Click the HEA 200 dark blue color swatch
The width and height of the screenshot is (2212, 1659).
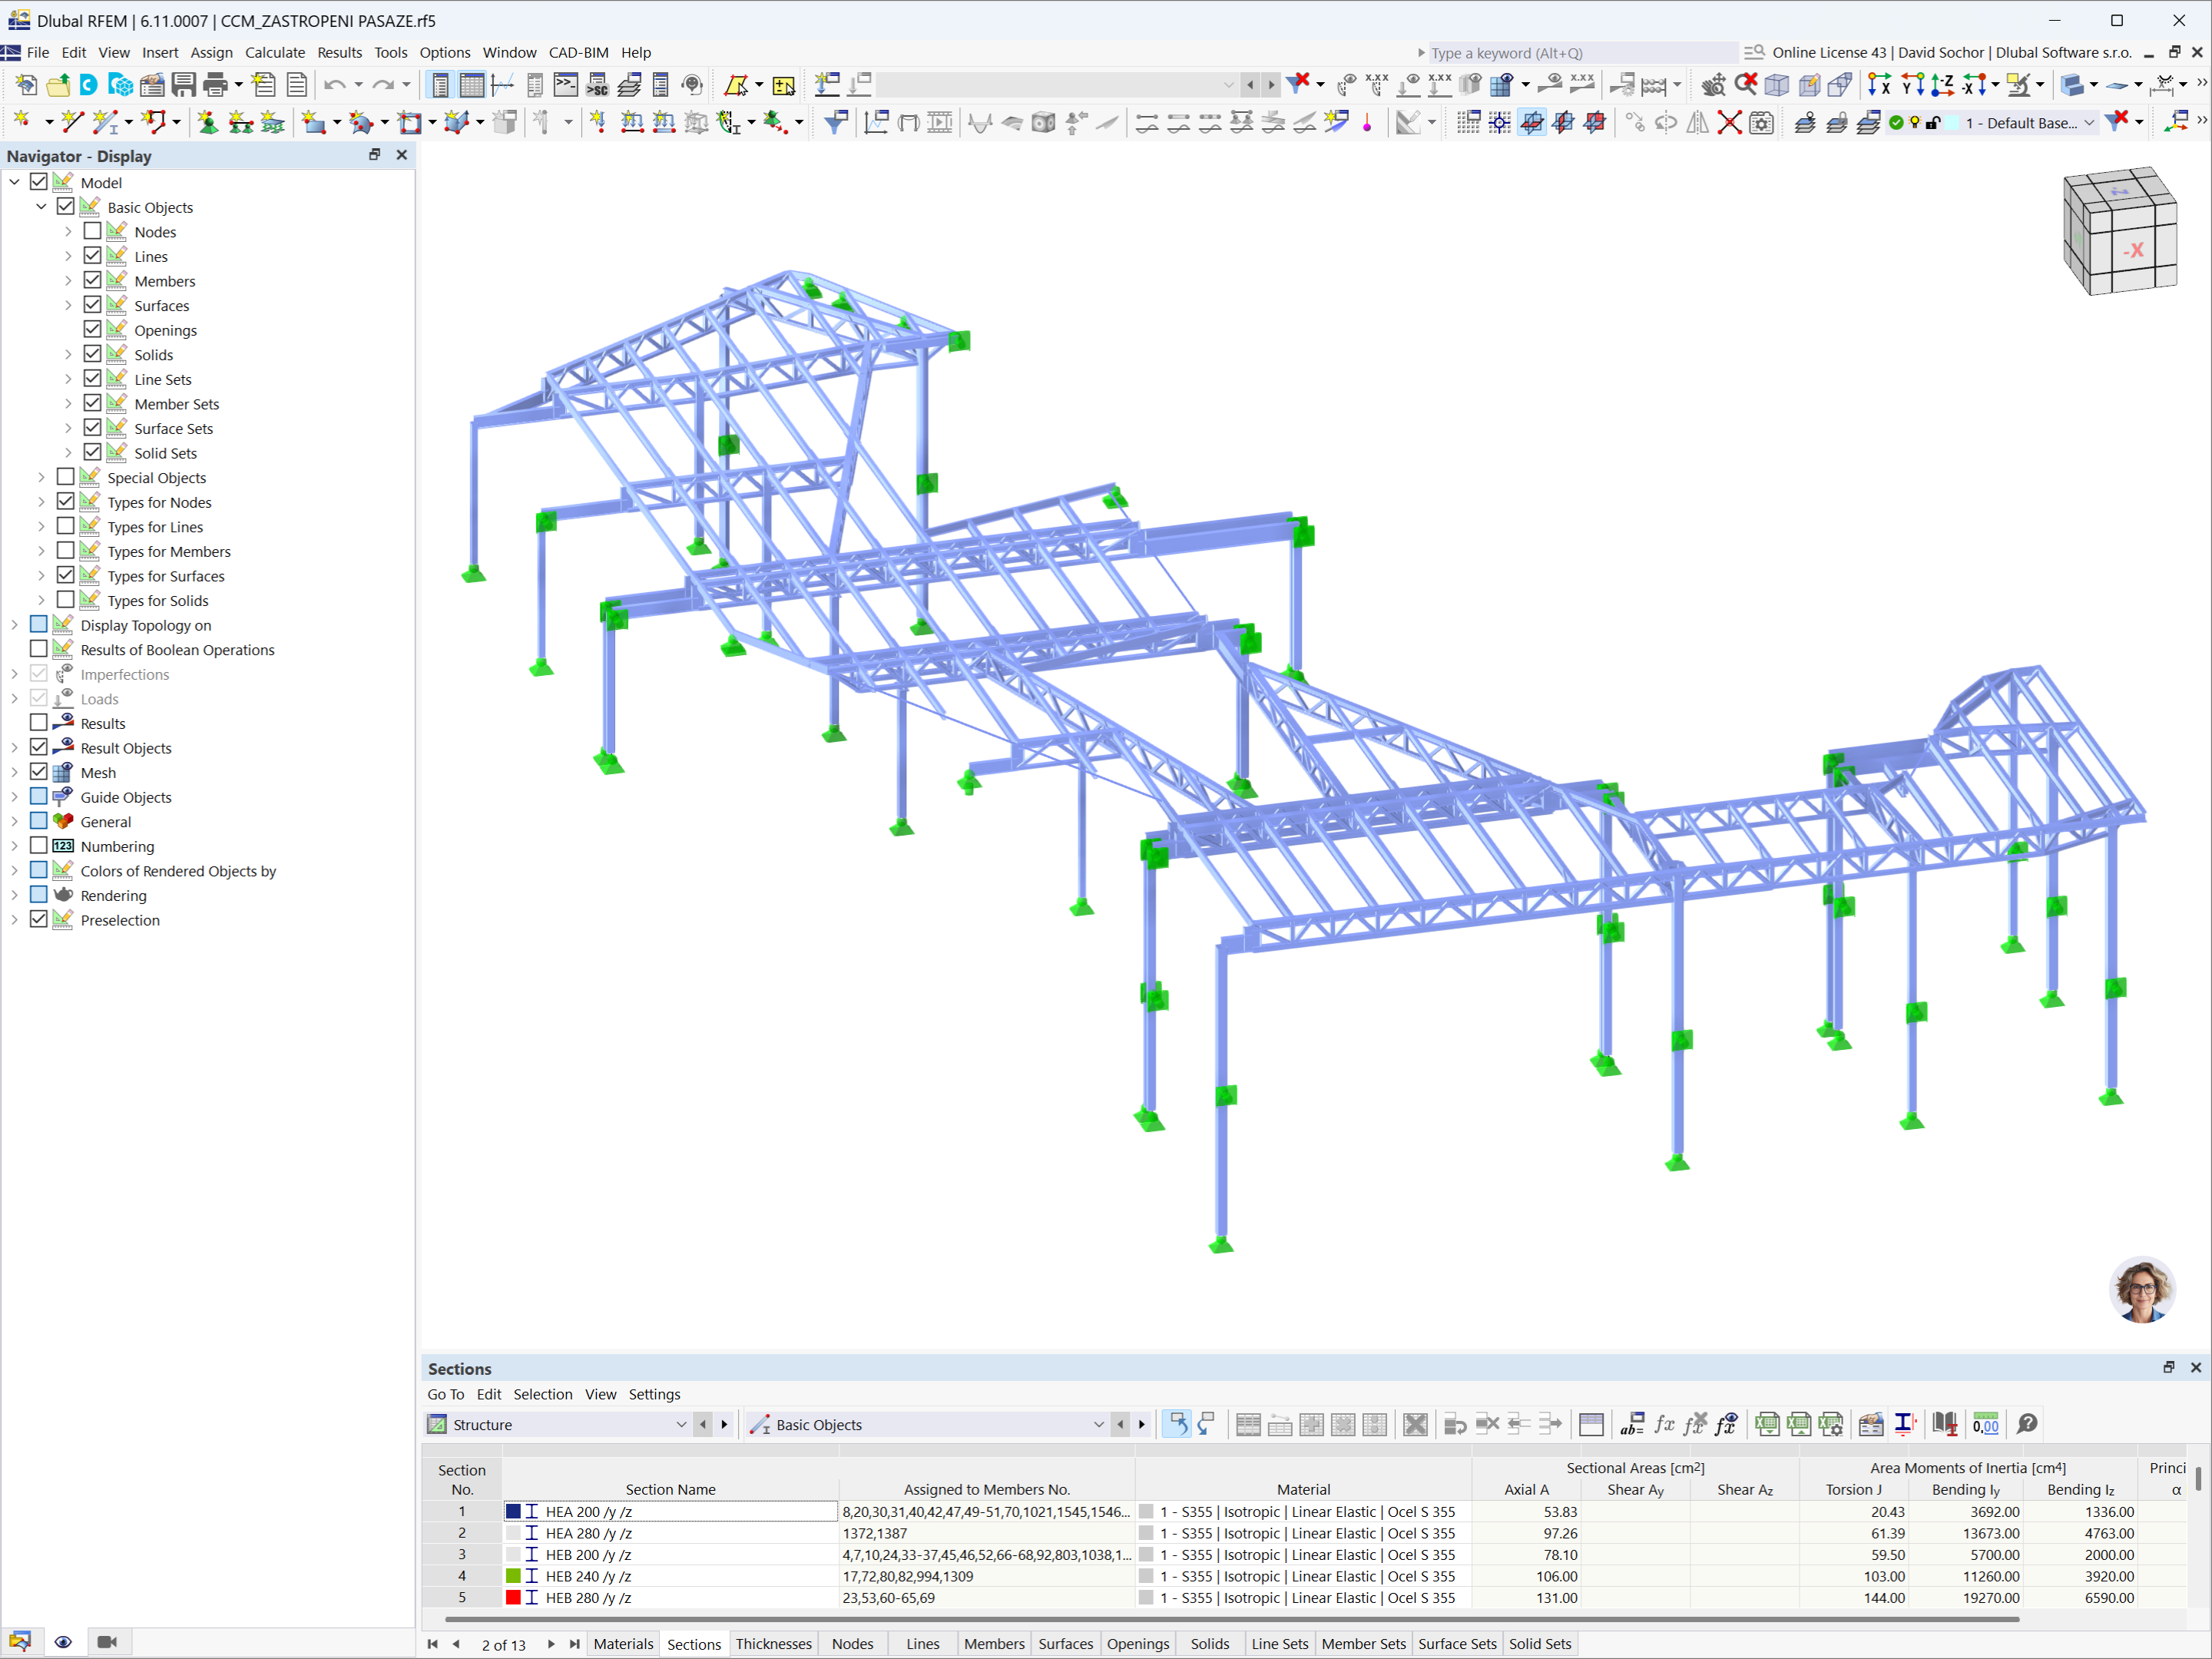[513, 1512]
